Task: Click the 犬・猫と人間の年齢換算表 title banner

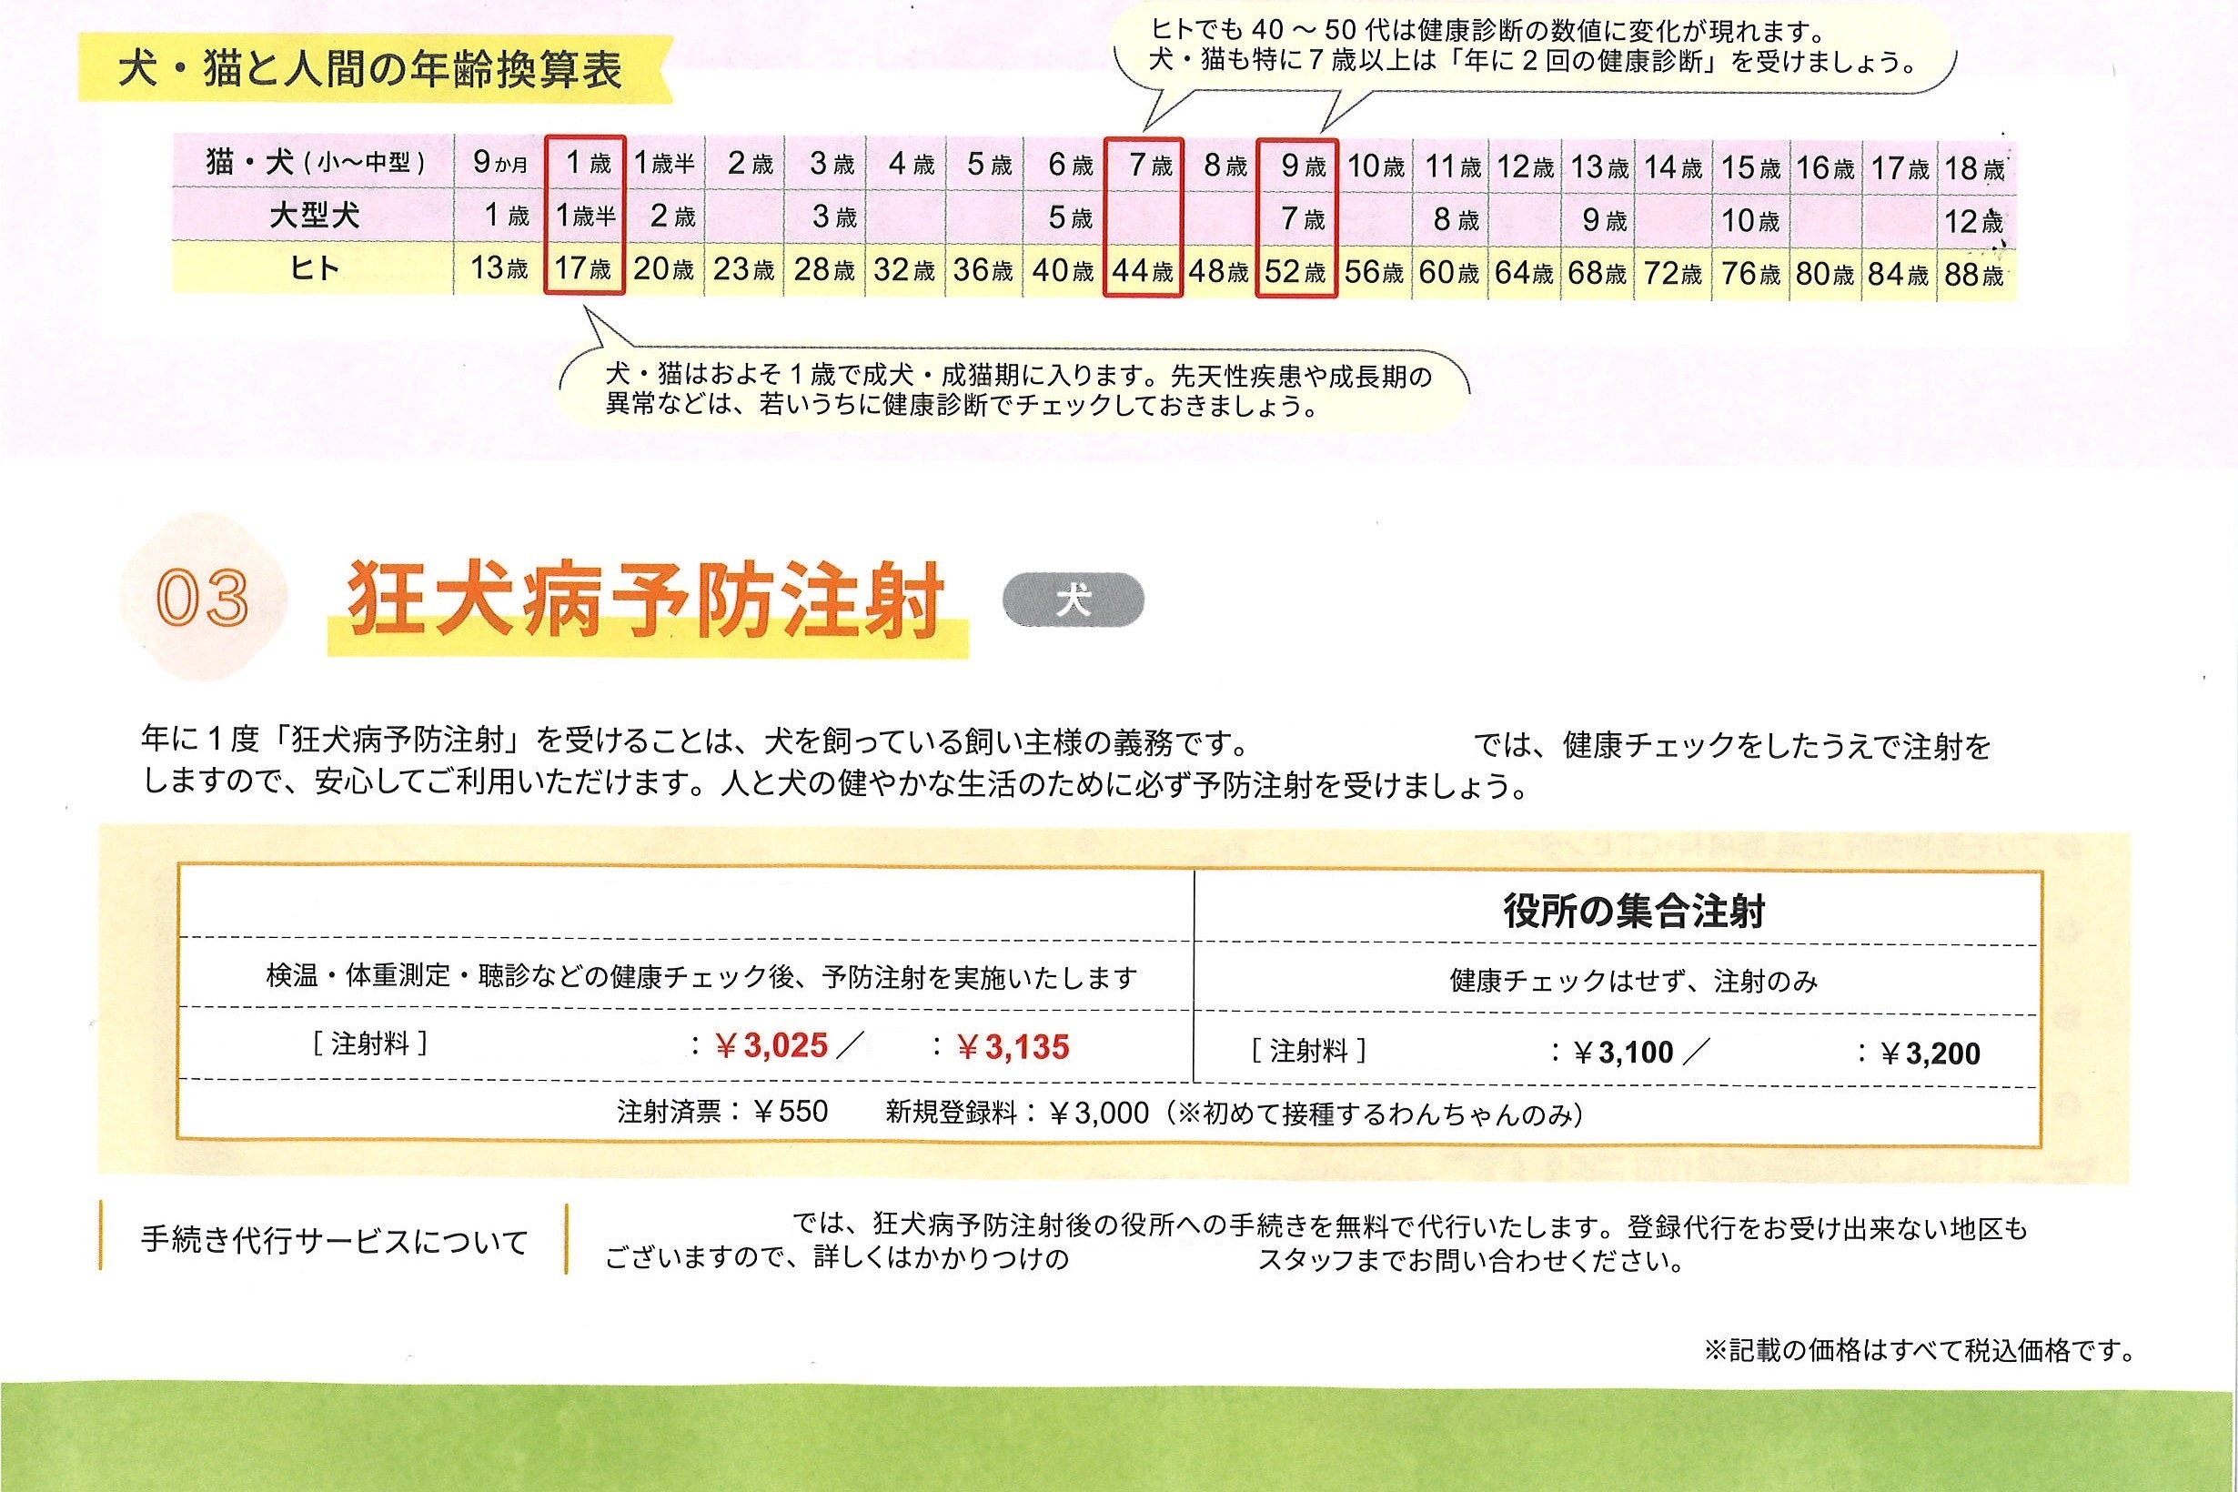Action: pos(370,69)
